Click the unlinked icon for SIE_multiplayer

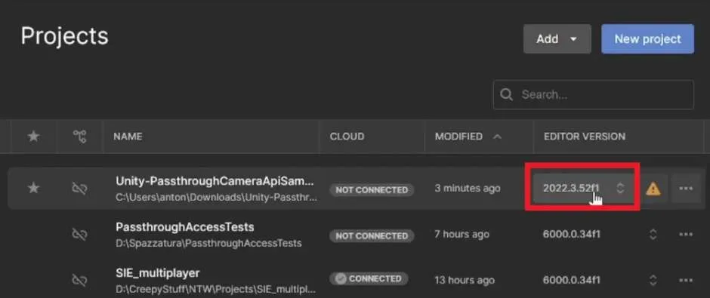click(x=80, y=280)
